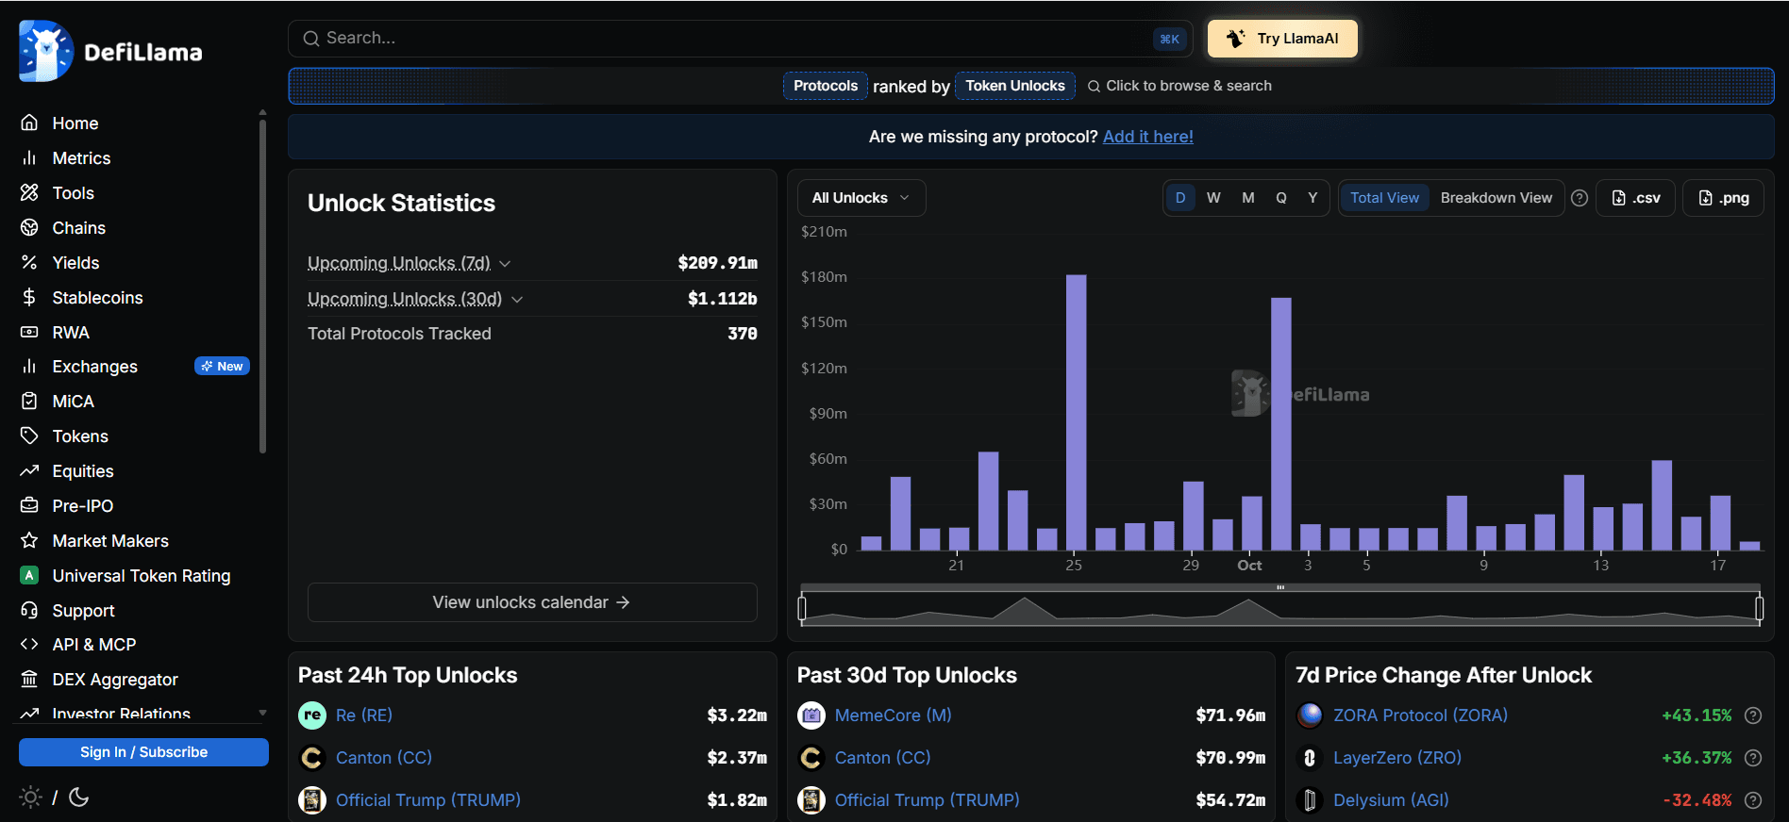This screenshot has width=1789, height=822.
Task: Open the Token Unlocks metric selector
Action: [1015, 86]
